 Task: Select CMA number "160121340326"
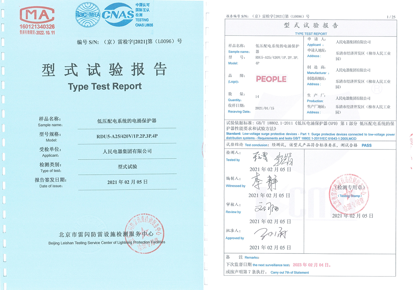37,27
